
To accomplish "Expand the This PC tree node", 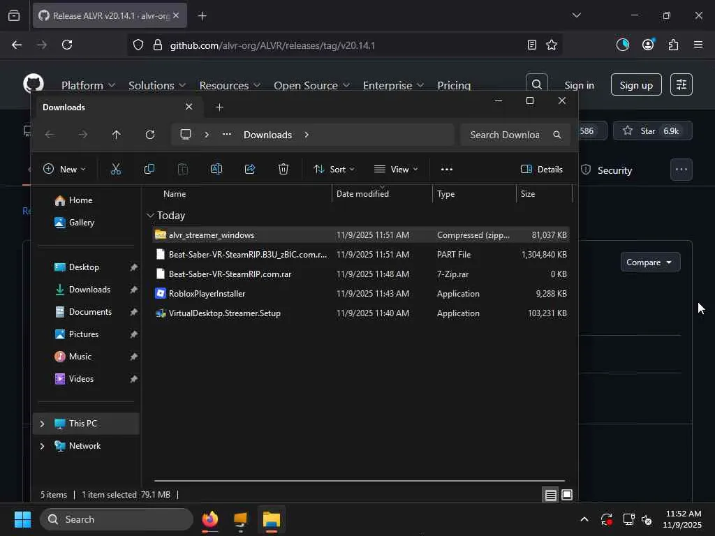I will tap(42, 424).
